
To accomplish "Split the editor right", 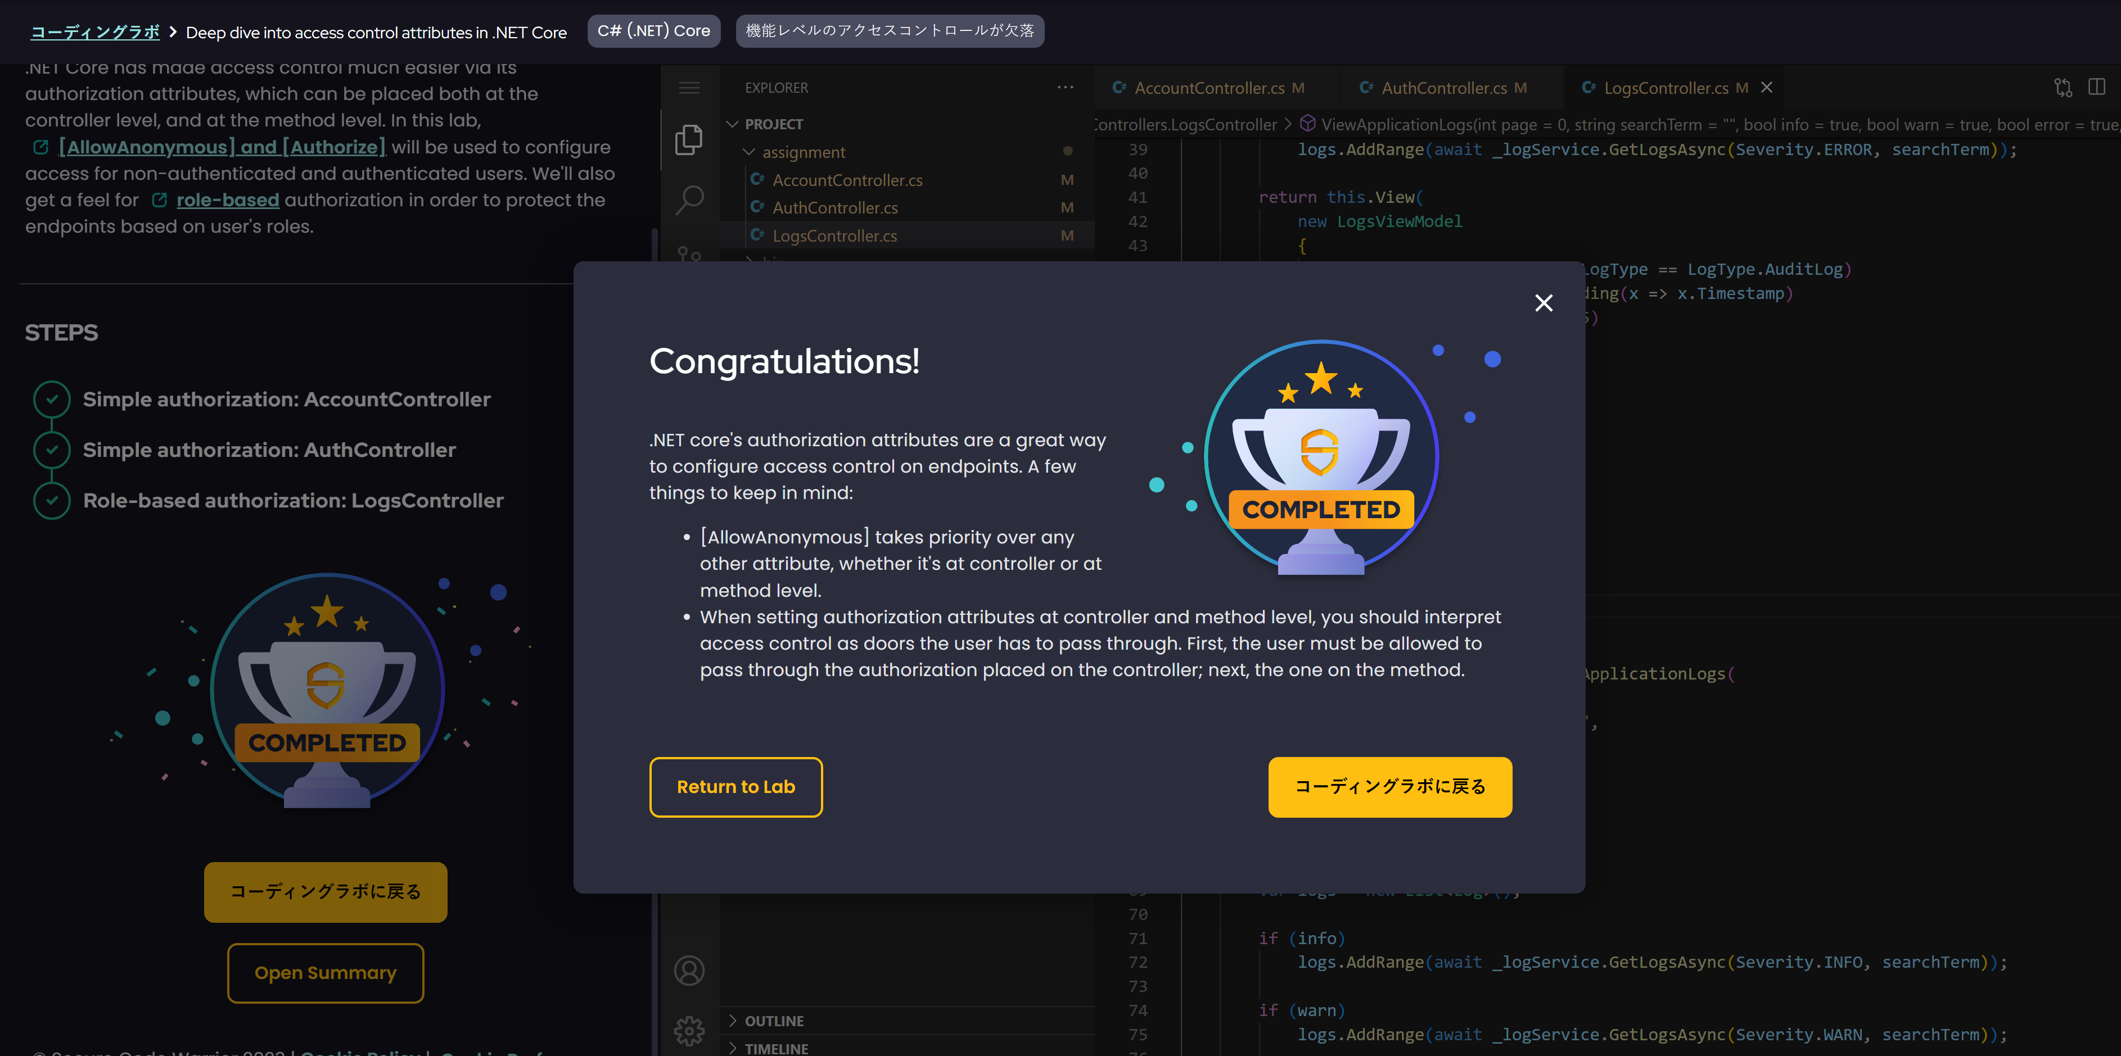I will pos(2097,87).
